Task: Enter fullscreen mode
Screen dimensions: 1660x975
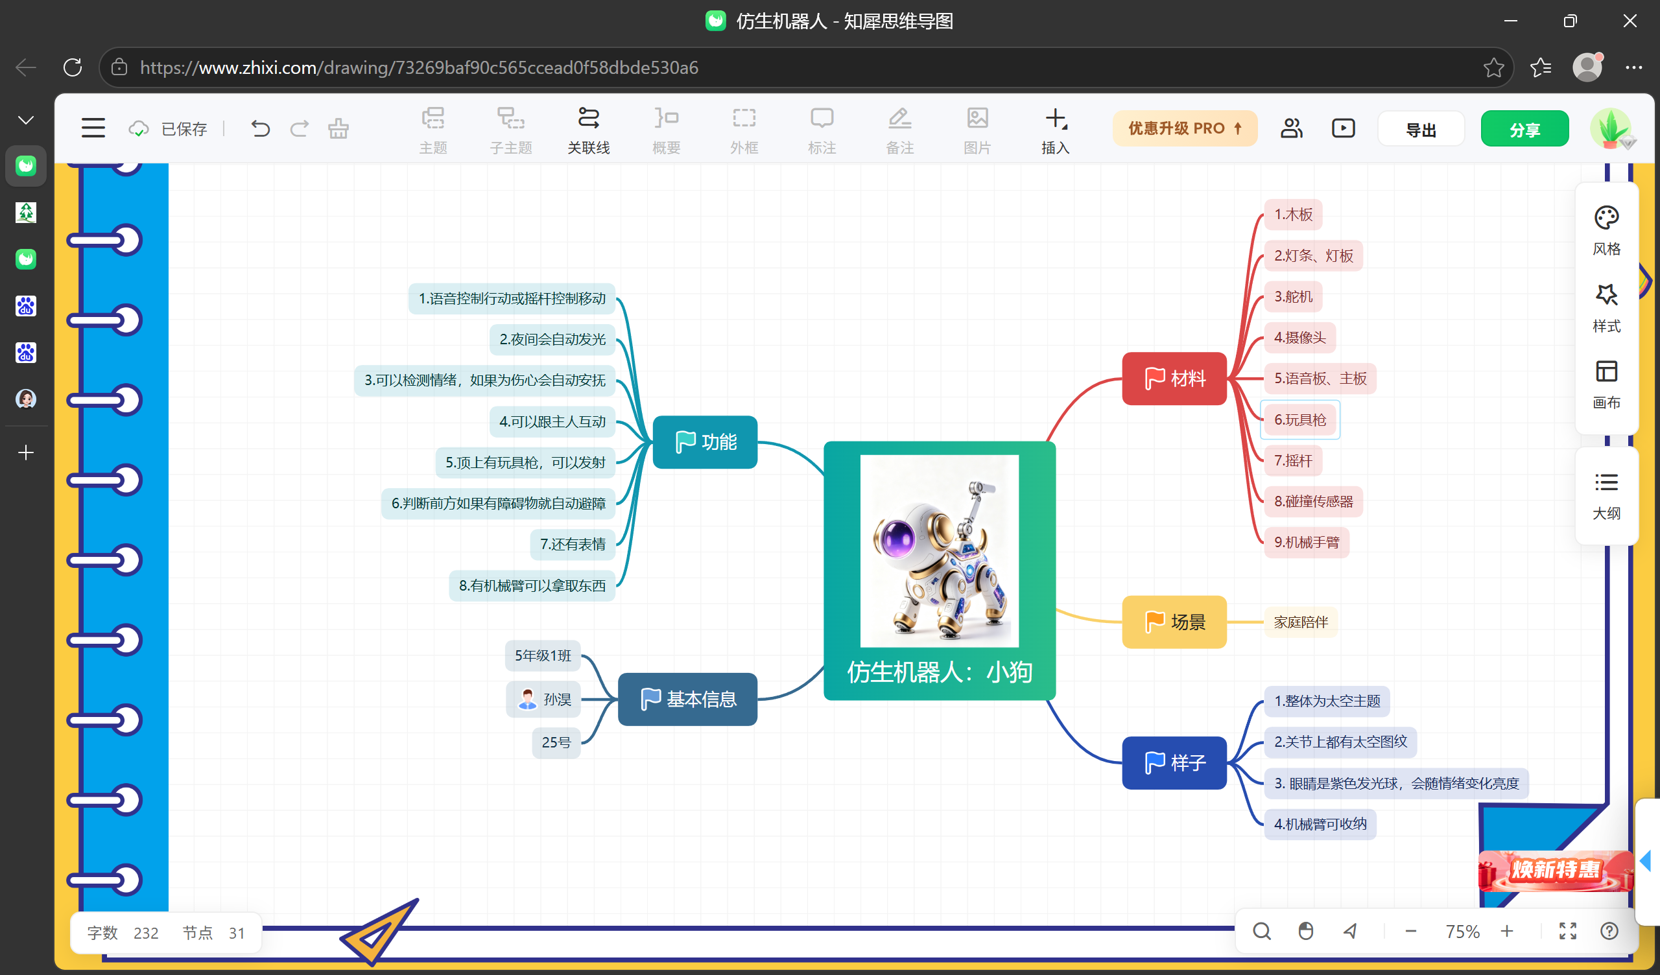Action: [x=1568, y=931]
